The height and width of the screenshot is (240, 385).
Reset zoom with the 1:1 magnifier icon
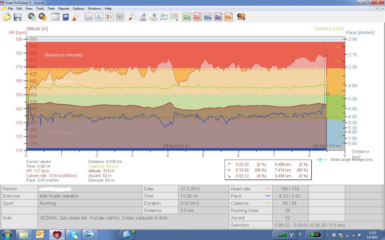pos(133,17)
